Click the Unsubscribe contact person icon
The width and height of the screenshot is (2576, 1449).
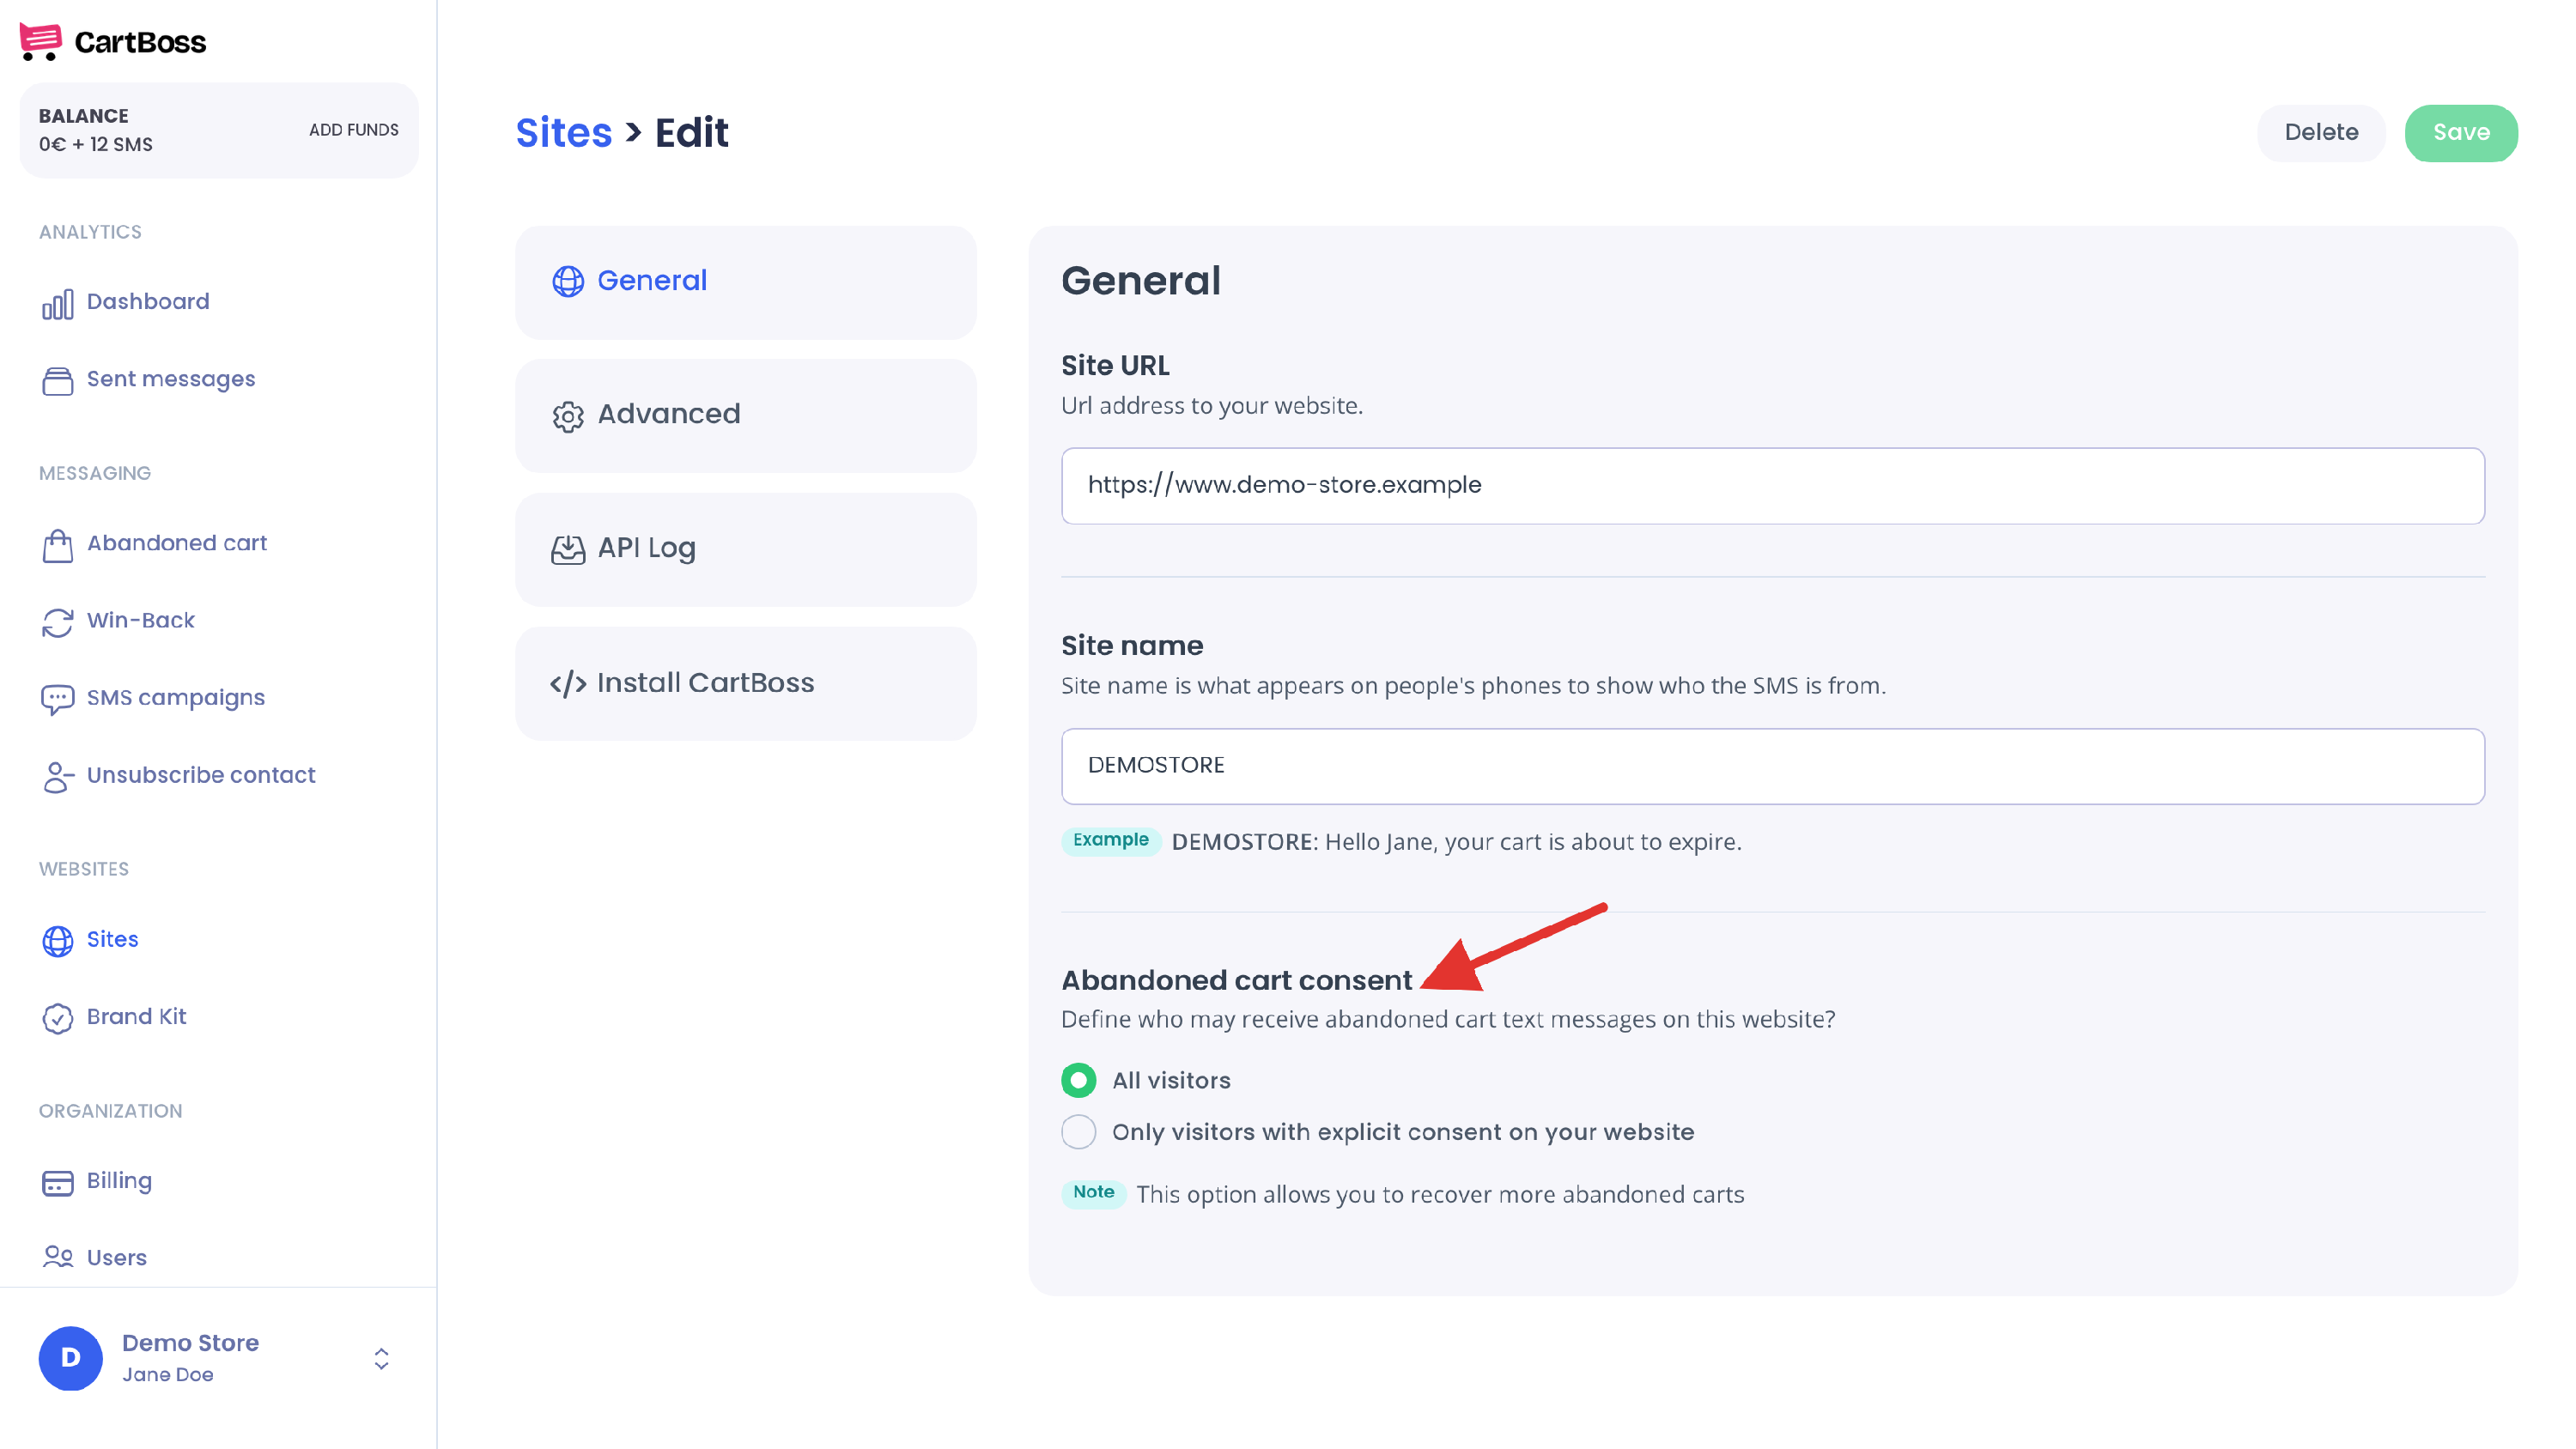(57, 777)
